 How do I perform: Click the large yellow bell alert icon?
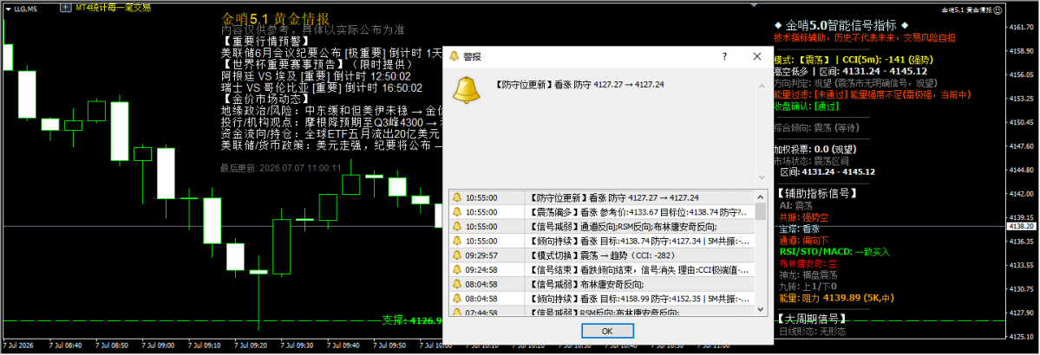click(x=466, y=88)
